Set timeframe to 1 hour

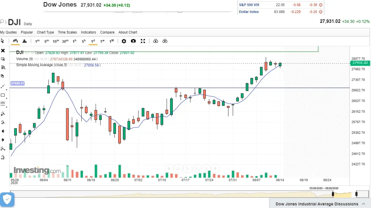point(75,41)
